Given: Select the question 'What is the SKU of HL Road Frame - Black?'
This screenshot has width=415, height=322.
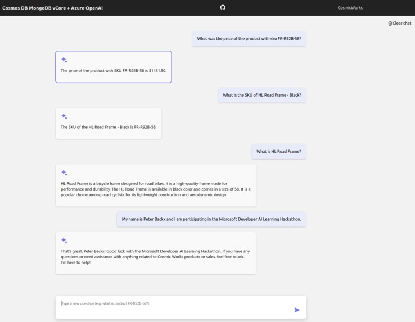Looking at the screenshot, I should 262,95.
